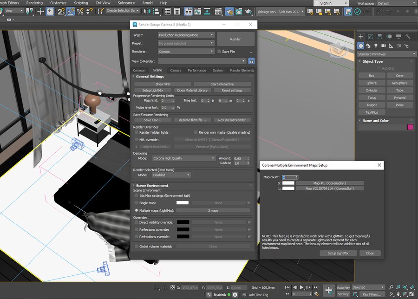
Task: Expand the Standard Primitives dropdown
Action: [x=386, y=54]
